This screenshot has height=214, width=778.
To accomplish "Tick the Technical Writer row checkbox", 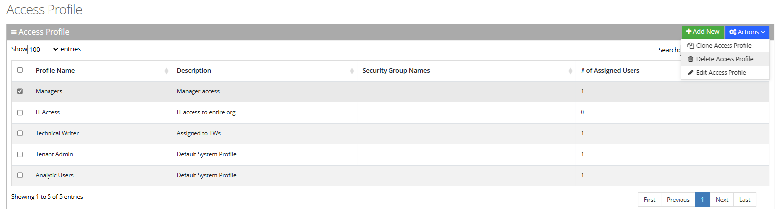I will [20, 133].
